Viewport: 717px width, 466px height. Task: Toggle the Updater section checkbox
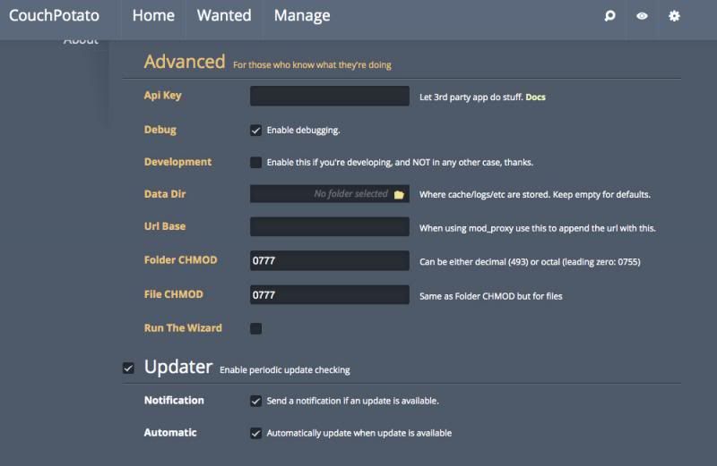tap(128, 368)
